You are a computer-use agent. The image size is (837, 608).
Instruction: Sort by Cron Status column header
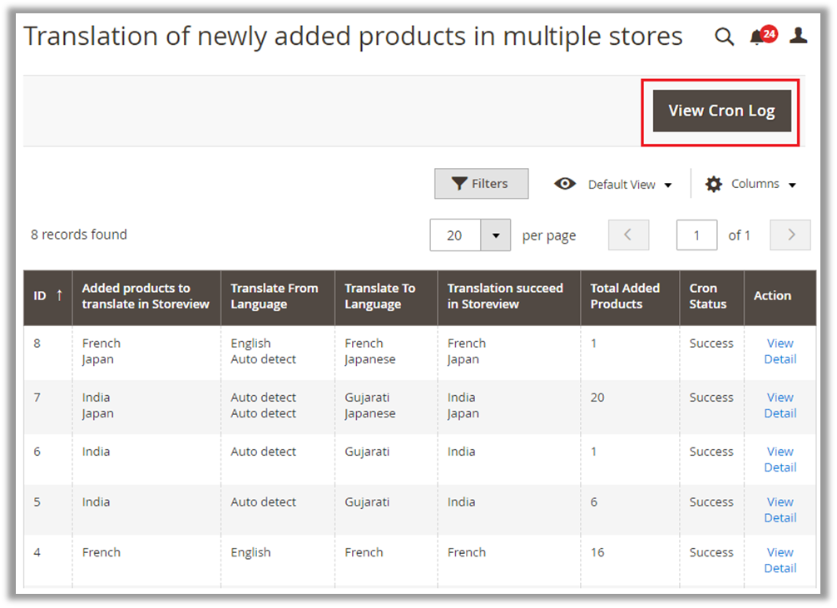(x=708, y=296)
